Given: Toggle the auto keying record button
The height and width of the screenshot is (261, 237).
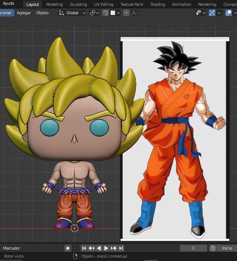Looking at the screenshot, I should (x=68, y=248).
